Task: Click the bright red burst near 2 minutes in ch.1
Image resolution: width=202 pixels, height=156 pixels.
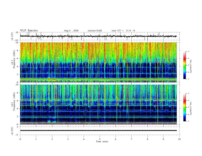Action: coord(49,79)
